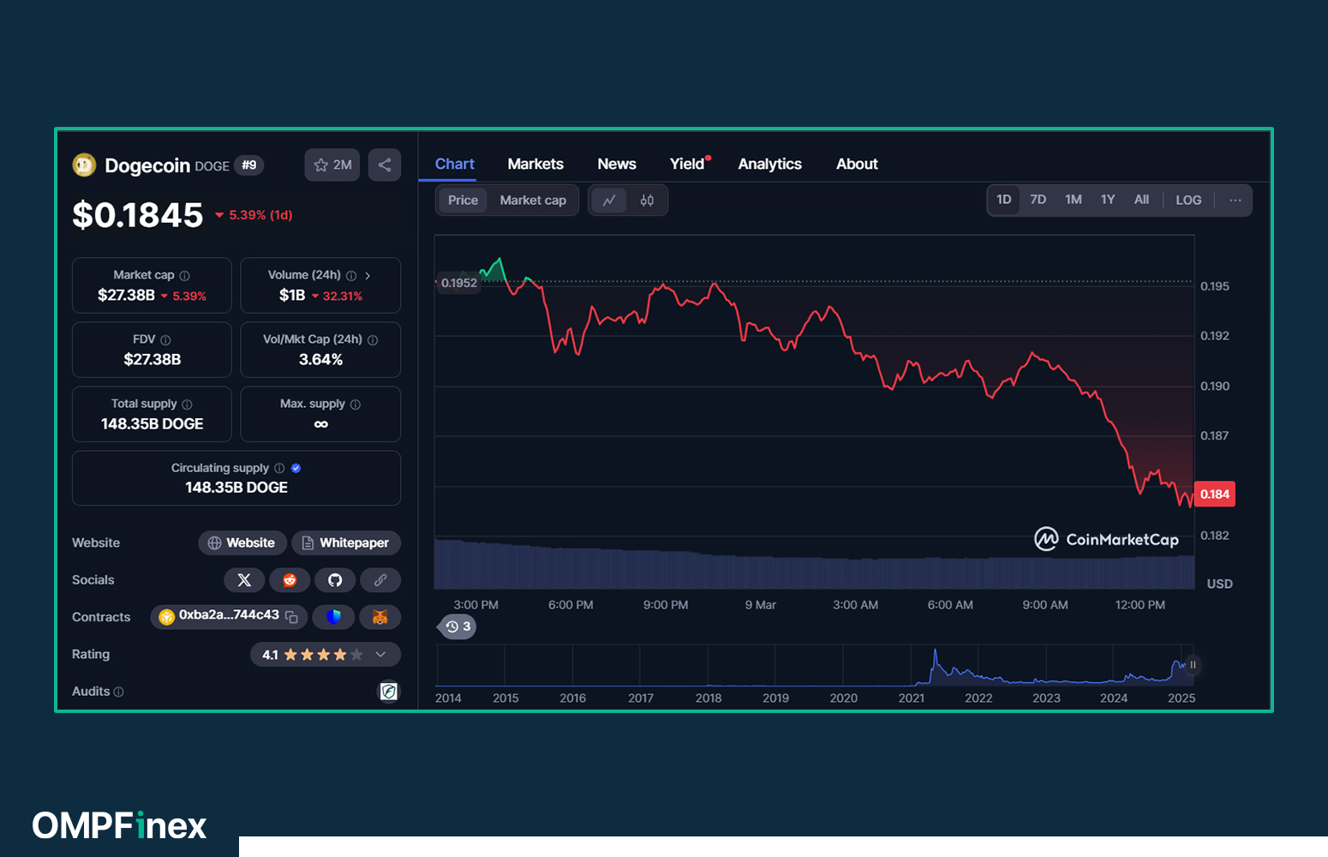Click the 0.184 current price label
Screen dimensions: 1328x857
1214,494
